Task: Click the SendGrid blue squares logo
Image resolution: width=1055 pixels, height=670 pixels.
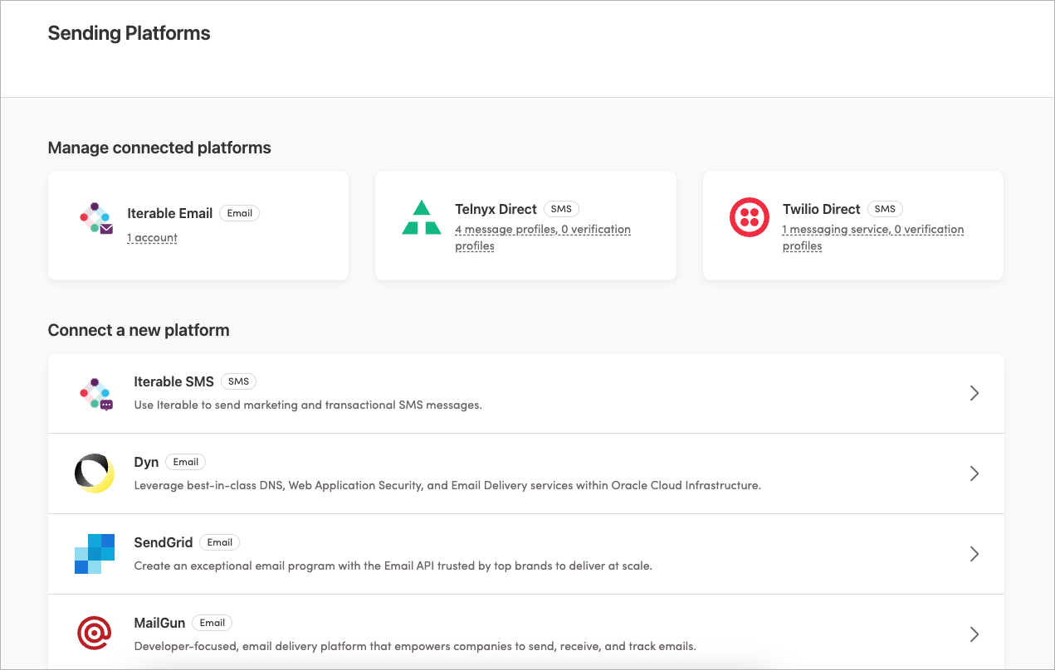Action: point(94,554)
